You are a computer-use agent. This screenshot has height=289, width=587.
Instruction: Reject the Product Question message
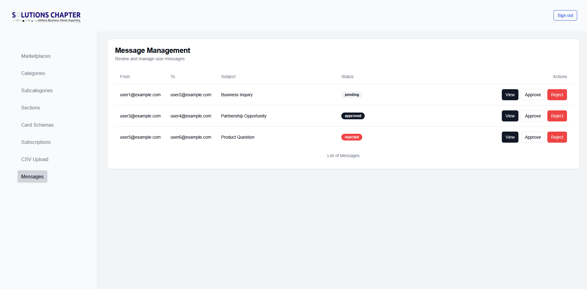[x=557, y=137]
